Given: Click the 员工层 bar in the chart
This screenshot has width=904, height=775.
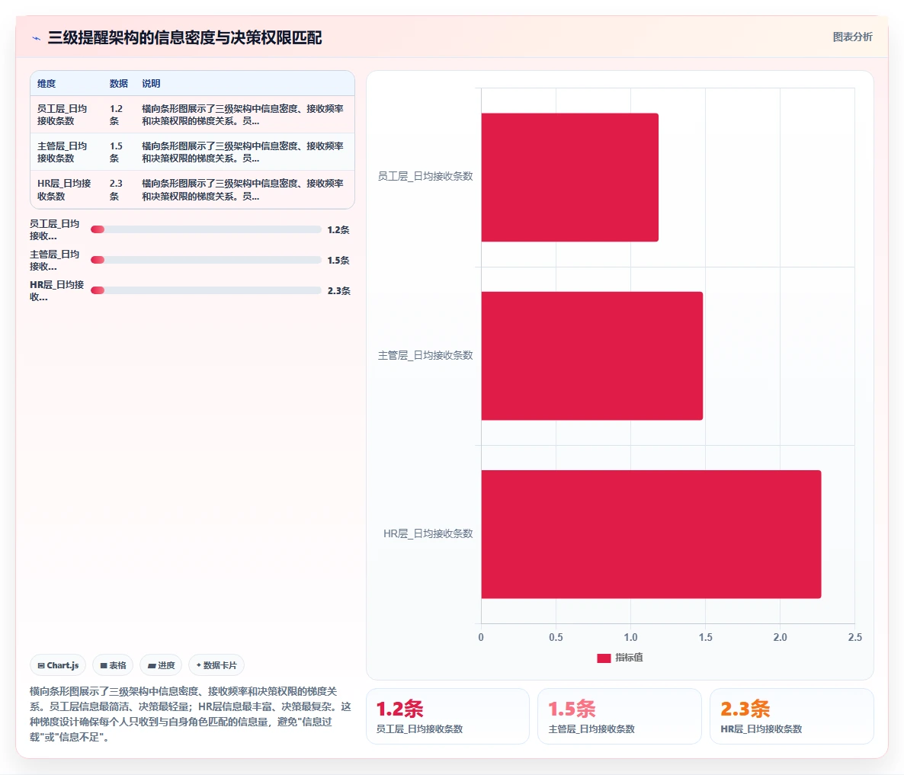Looking at the screenshot, I should point(569,178).
